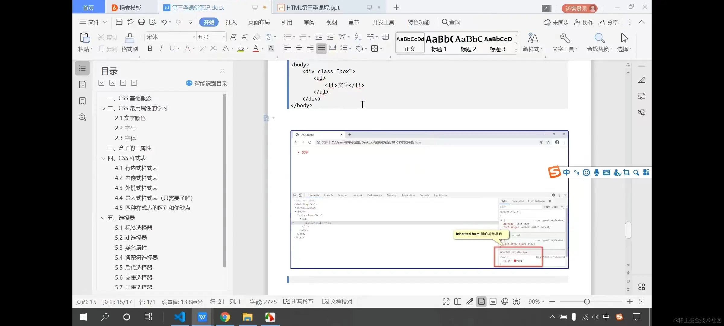
Task: Adjust the zoom slider handle in status bar
Action: 587,302
